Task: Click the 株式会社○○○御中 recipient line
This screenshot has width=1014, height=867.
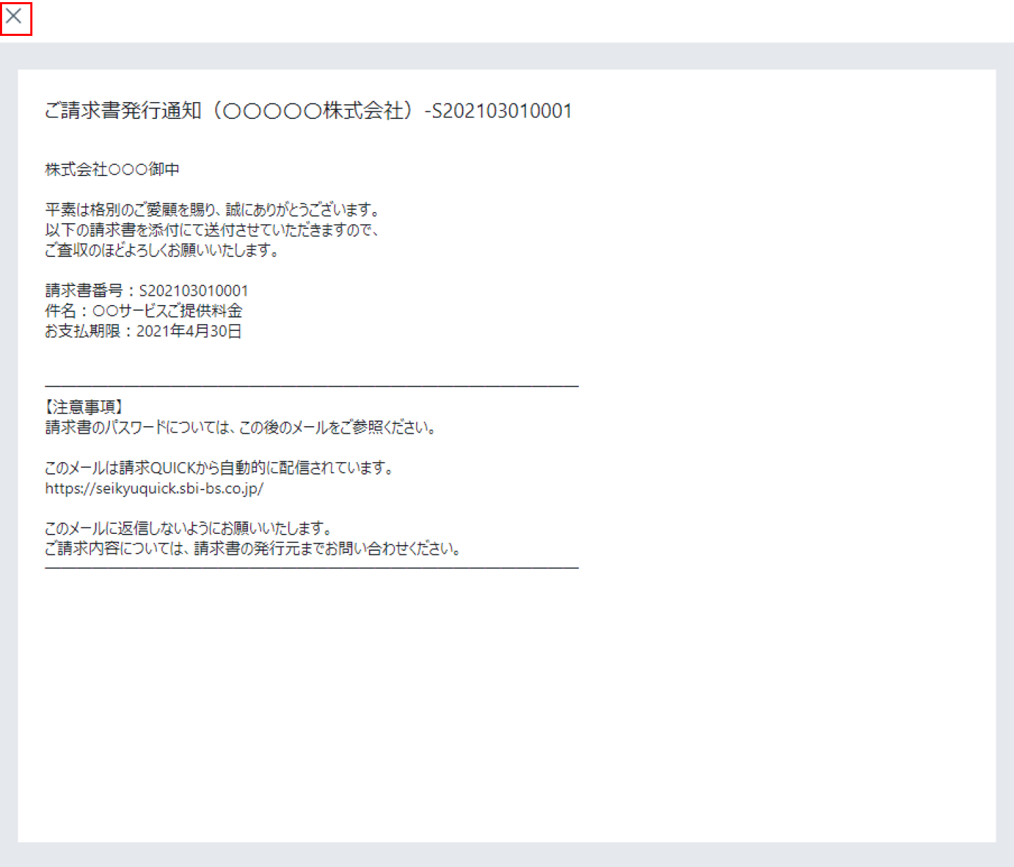Action: [x=112, y=170]
